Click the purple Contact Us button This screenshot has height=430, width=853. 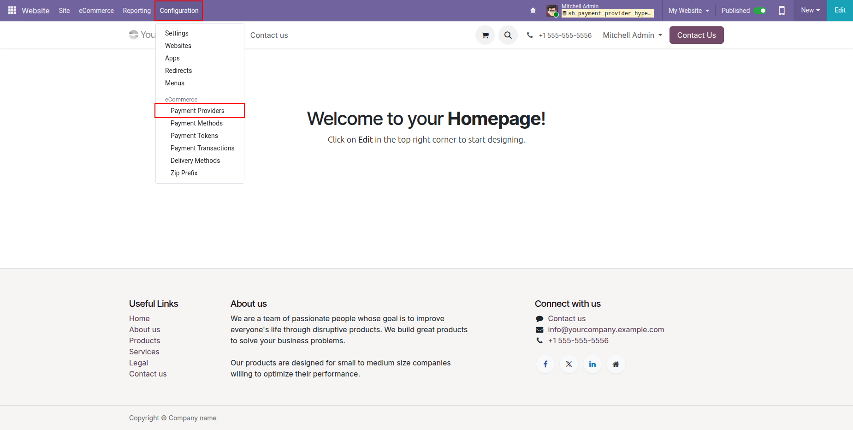[x=696, y=35]
